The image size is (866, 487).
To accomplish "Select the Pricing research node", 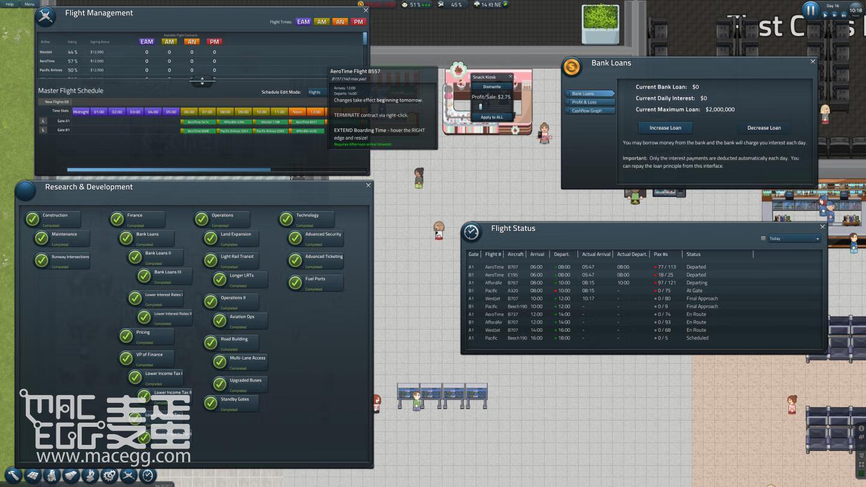I will coord(146,336).
